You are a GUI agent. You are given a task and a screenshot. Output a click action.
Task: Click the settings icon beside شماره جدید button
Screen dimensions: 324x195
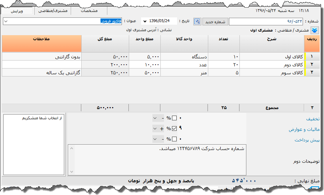point(197,21)
